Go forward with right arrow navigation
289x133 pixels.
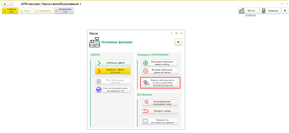(x=11, y=4)
